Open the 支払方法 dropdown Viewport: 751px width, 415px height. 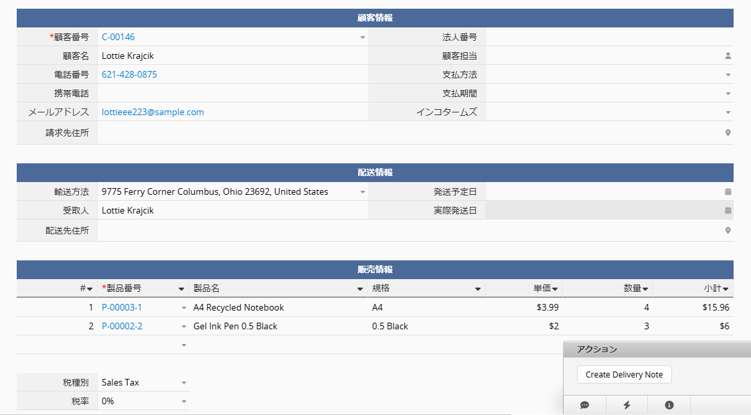click(x=728, y=75)
